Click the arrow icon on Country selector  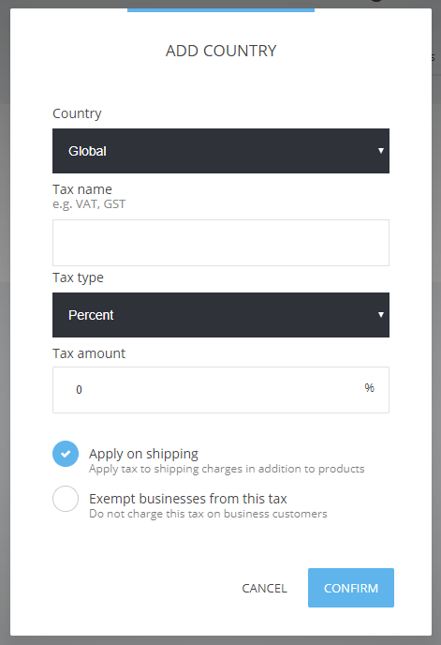[381, 151]
